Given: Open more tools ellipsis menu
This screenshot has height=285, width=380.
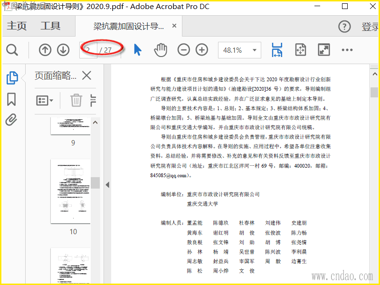Looking at the screenshot, I should click(347, 50).
